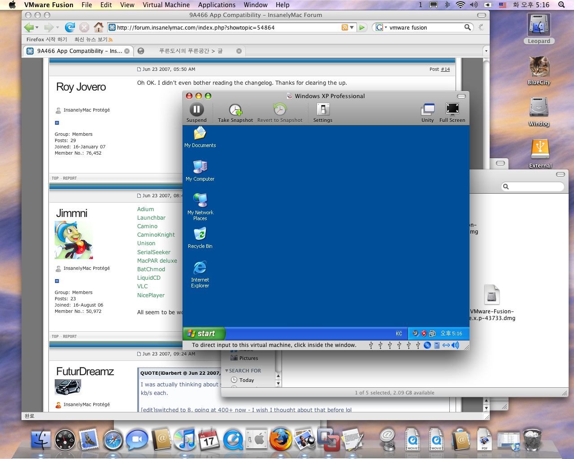Open Safari from the Dock
This screenshot has width=574, height=459.
113,440
